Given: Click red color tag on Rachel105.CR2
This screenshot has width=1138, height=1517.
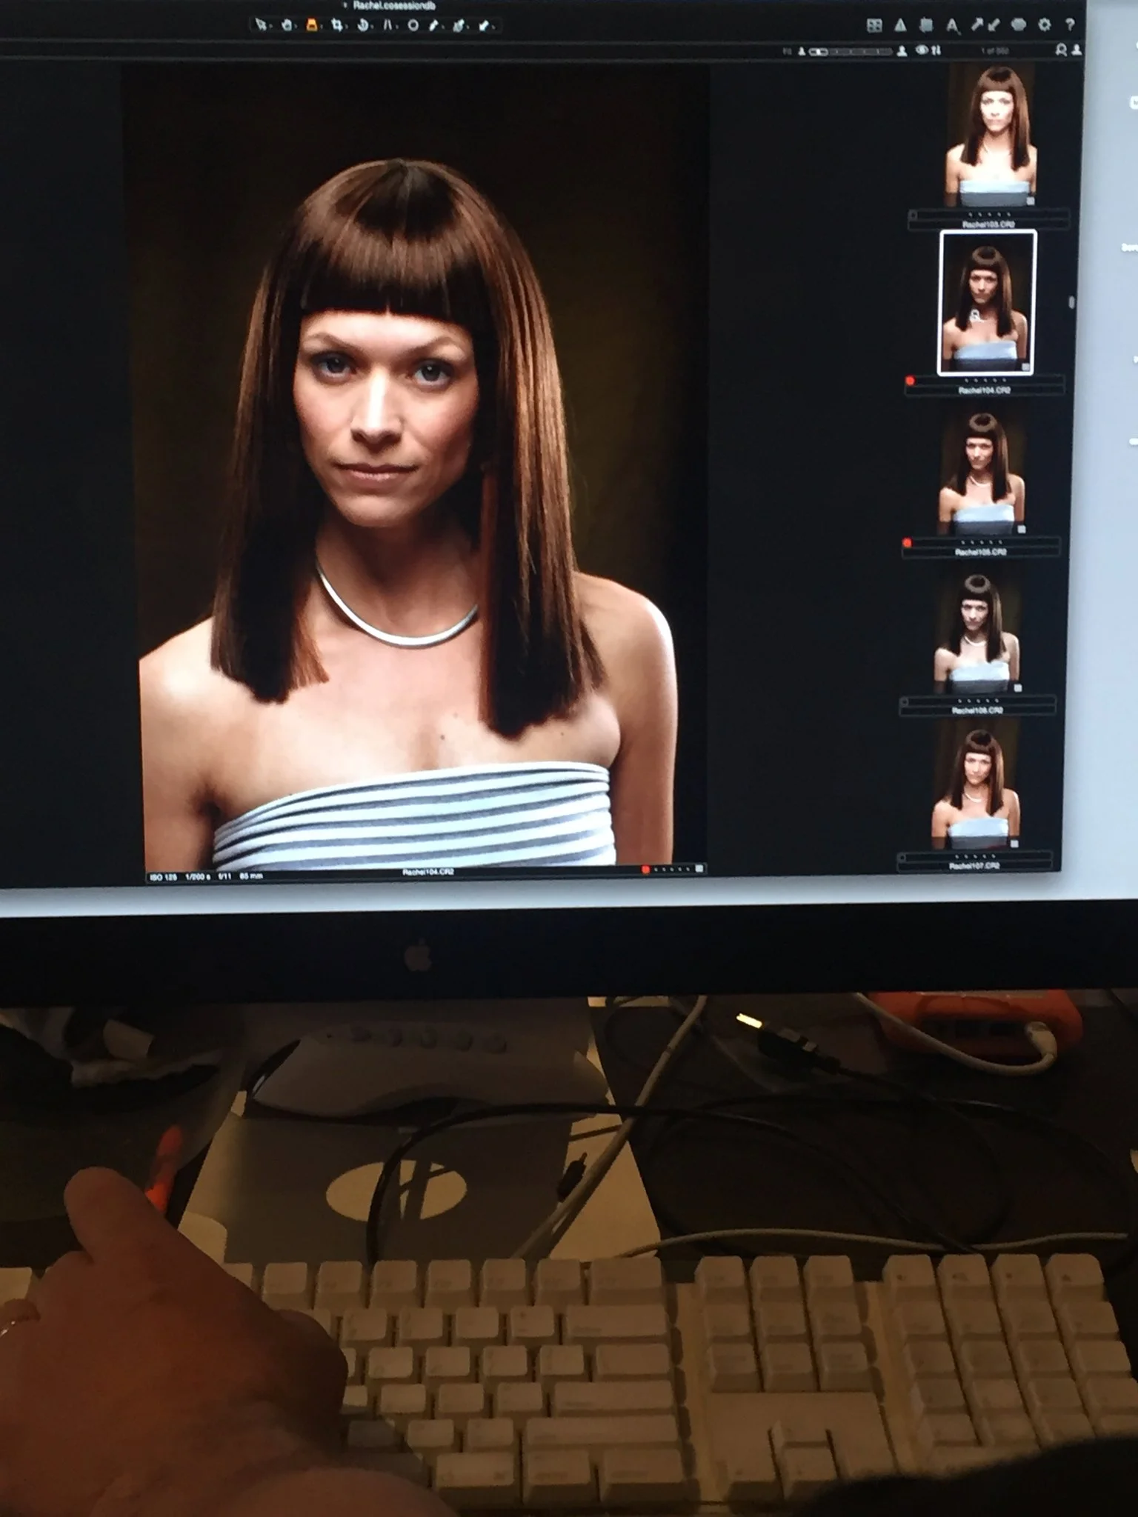Looking at the screenshot, I should pyautogui.click(x=908, y=543).
